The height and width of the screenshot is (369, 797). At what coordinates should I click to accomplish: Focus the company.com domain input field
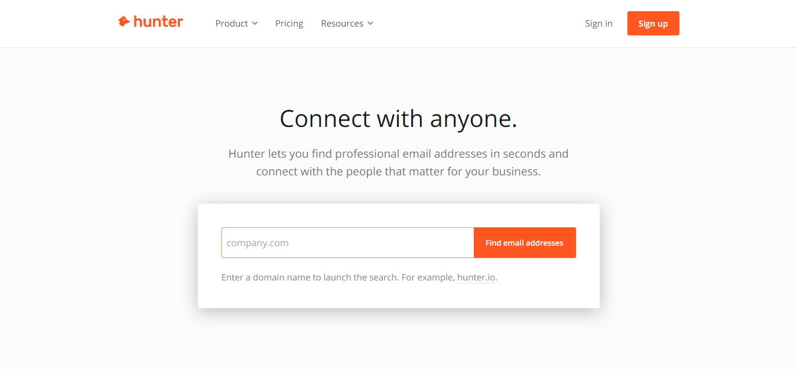(x=347, y=243)
